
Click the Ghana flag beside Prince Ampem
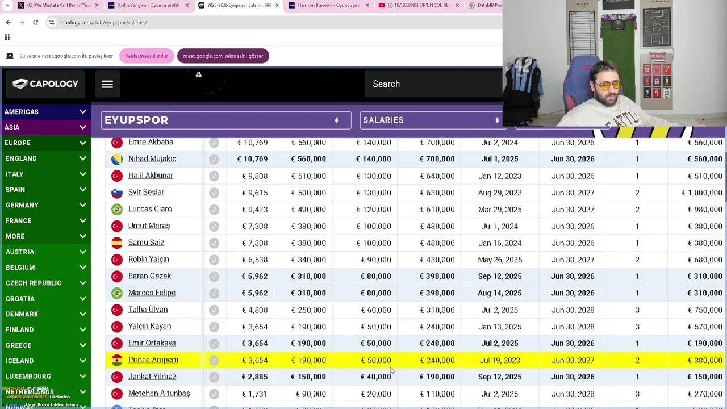click(x=117, y=360)
